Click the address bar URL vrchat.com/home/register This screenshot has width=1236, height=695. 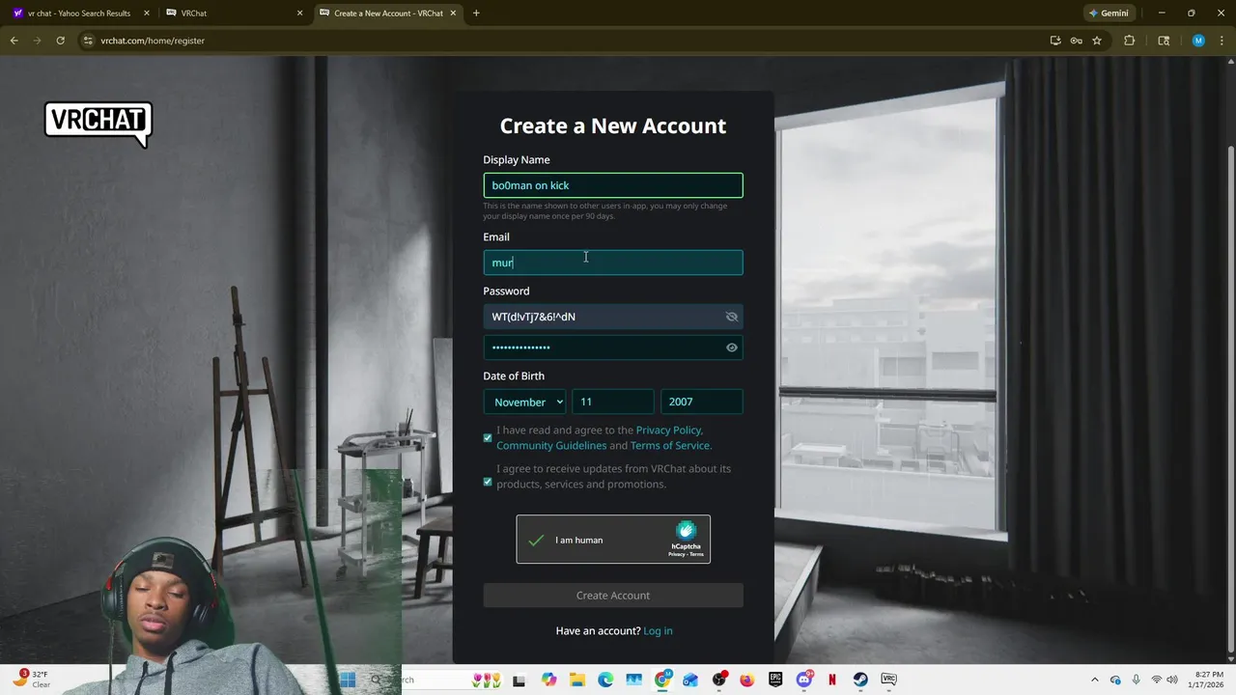(x=153, y=41)
